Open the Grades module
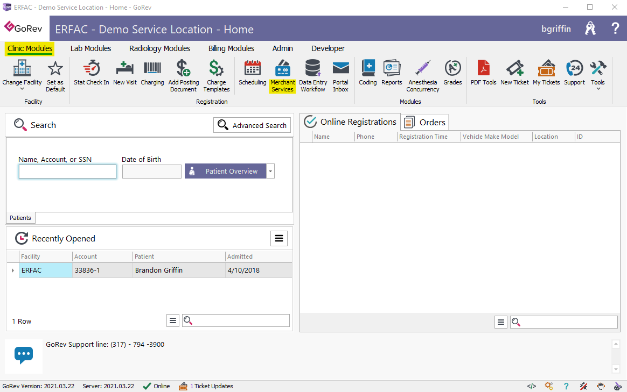 (452, 73)
